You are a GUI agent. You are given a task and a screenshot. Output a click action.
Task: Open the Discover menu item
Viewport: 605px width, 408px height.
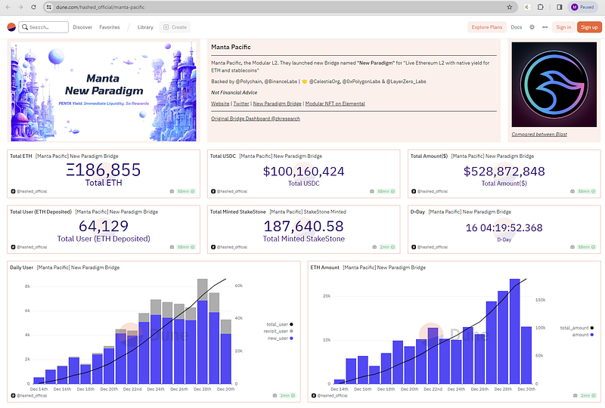click(x=82, y=27)
